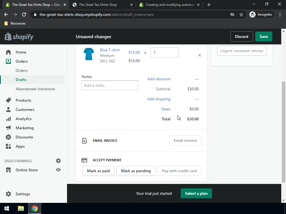286x214 pixels.
Task: Remove Blue T-shirt line item with X
Action: 199,55
